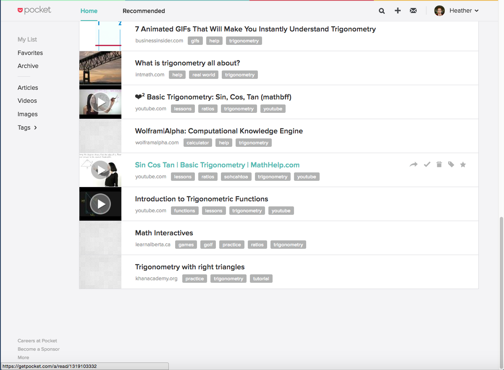Click youtube tag on mathbff item
Screen dimensions: 504x370
click(273, 109)
